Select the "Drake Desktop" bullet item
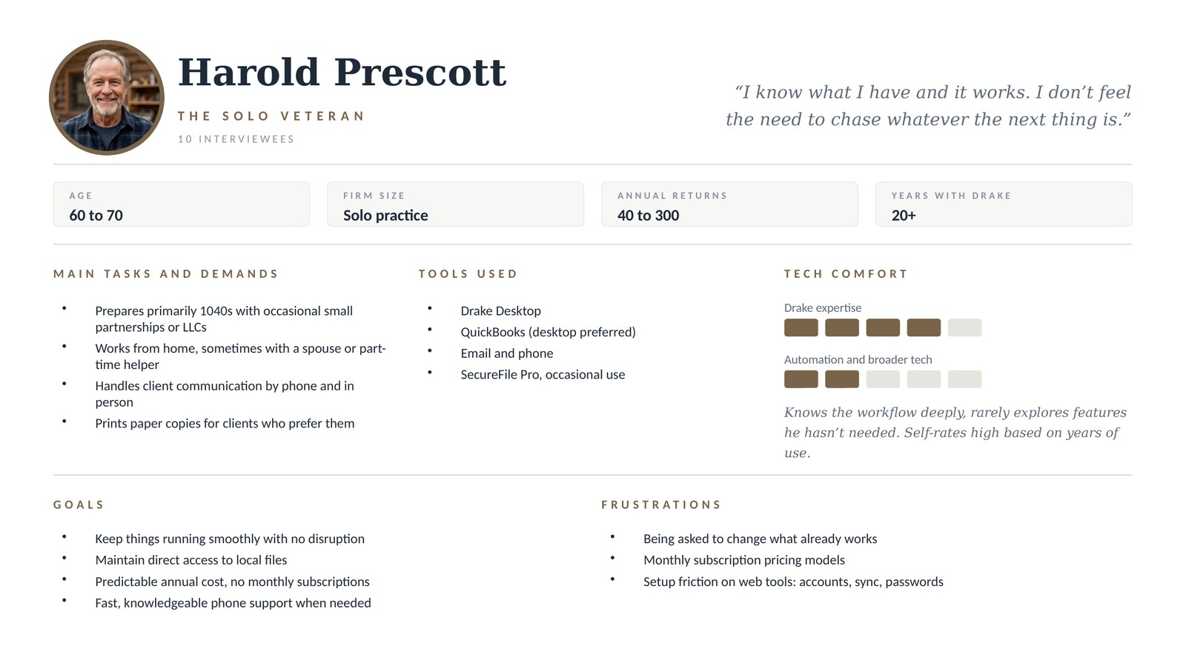This screenshot has height=666, width=1186. (500, 311)
